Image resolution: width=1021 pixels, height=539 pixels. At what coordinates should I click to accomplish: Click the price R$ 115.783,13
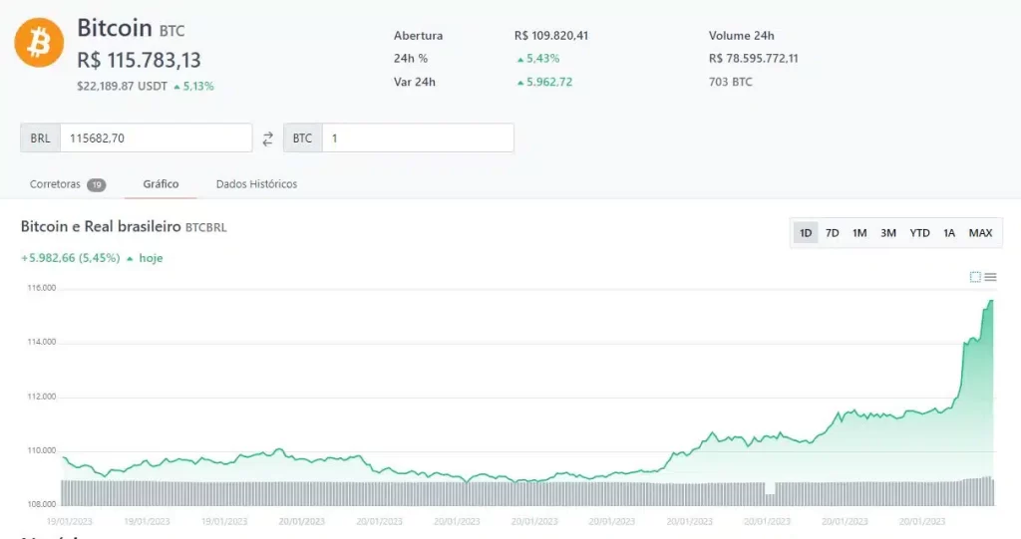tap(139, 60)
